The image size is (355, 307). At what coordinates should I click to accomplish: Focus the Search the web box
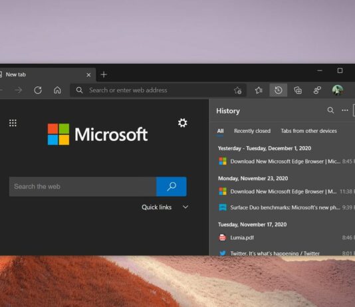82,187
